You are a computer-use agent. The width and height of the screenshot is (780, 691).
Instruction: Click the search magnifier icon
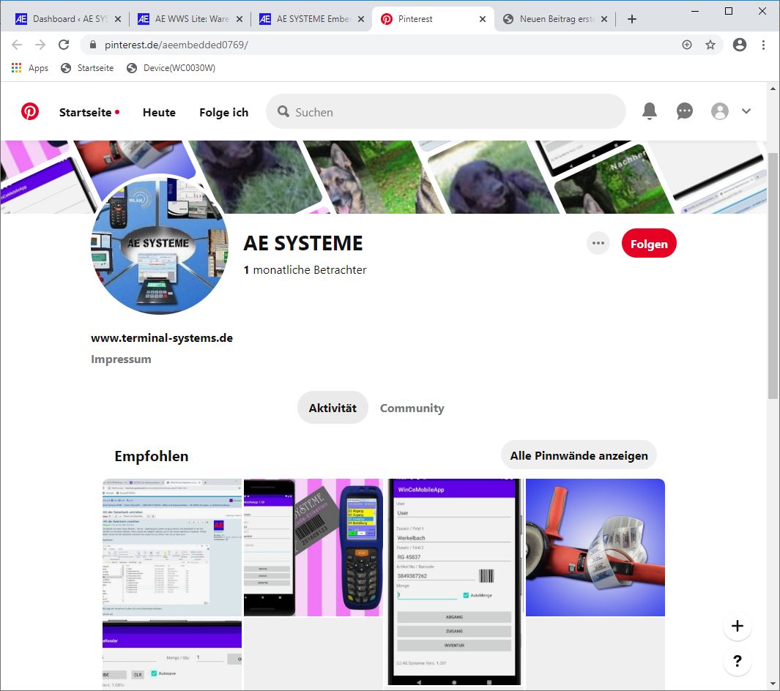(x=283, y=111)
